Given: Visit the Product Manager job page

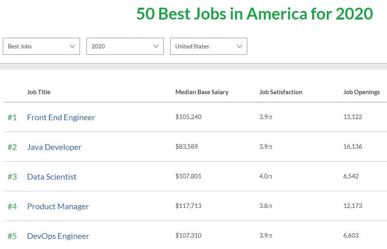Looking at the screenshot, I should coord(58,206).
